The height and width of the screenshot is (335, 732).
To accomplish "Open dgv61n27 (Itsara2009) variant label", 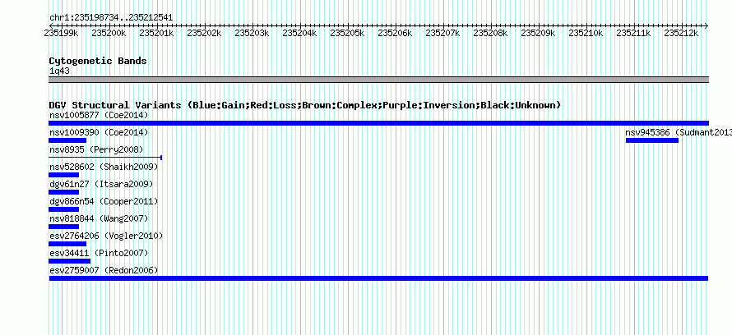I will 101,184.
